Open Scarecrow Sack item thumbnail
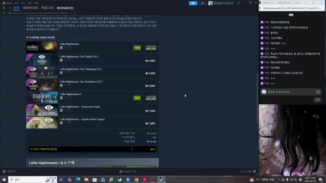326x183 pixels. tap(42, 110)
